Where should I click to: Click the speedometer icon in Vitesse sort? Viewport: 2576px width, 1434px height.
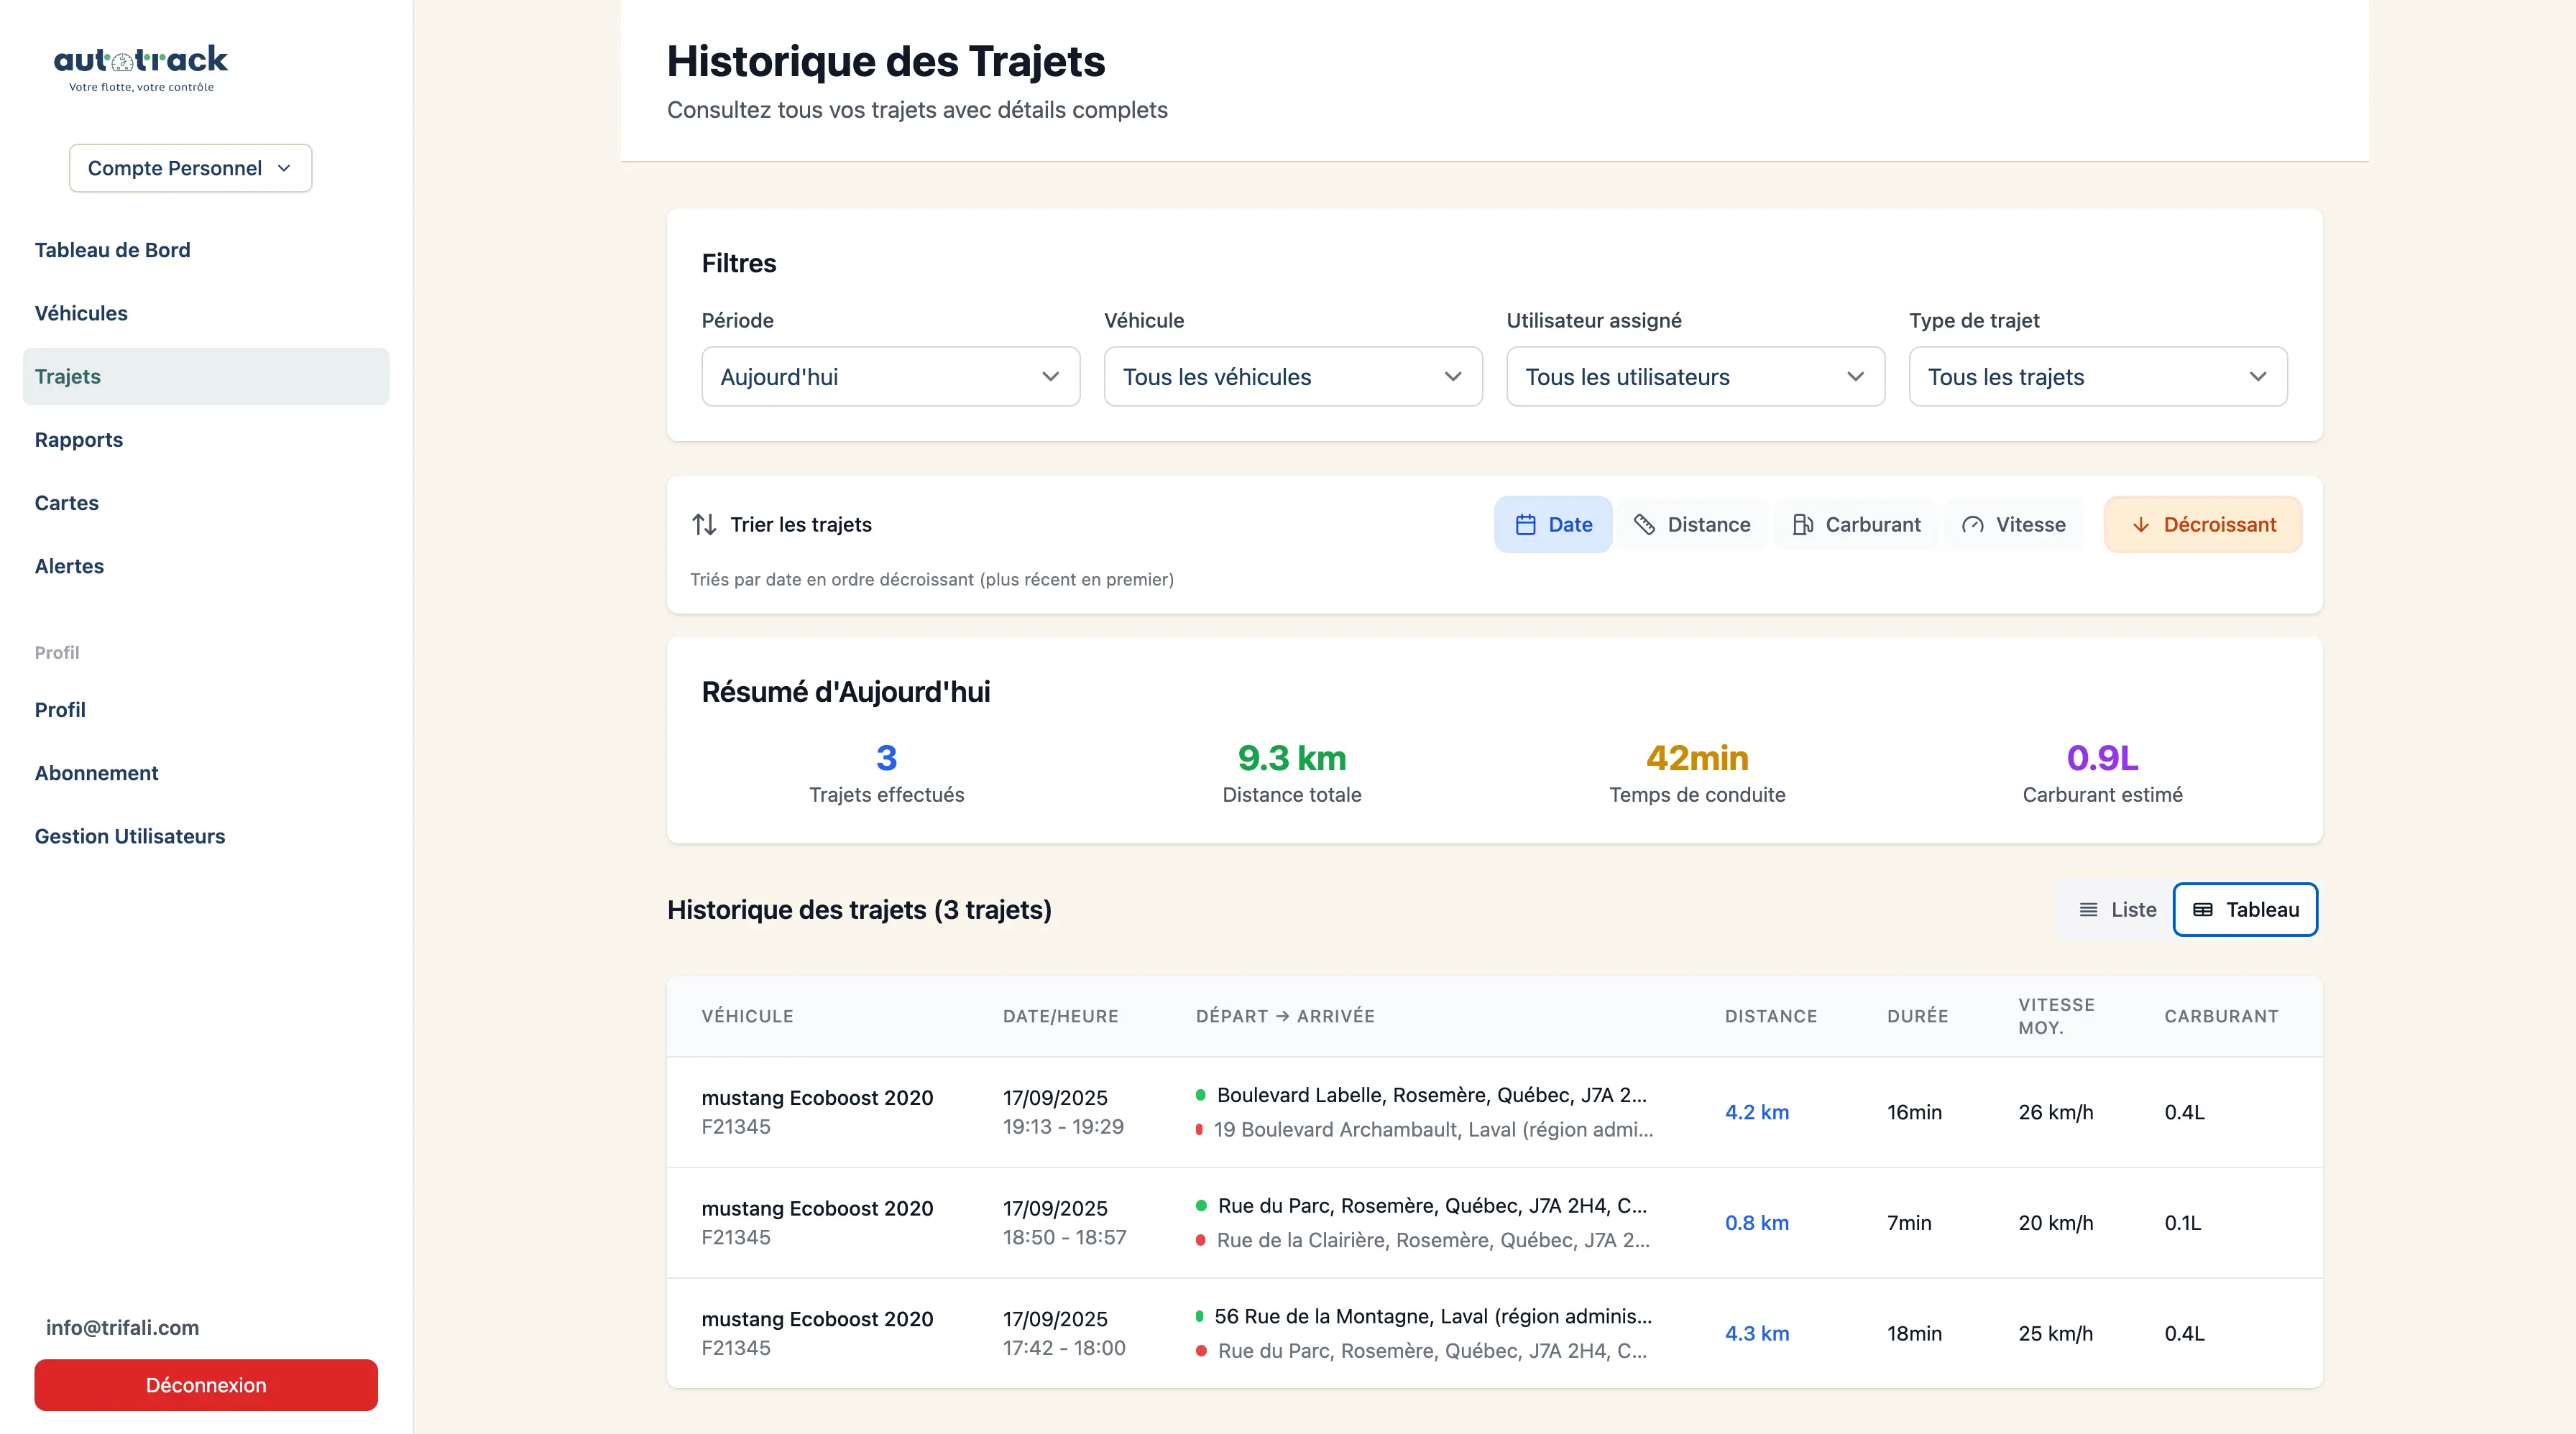click(x=1972, y=524)
